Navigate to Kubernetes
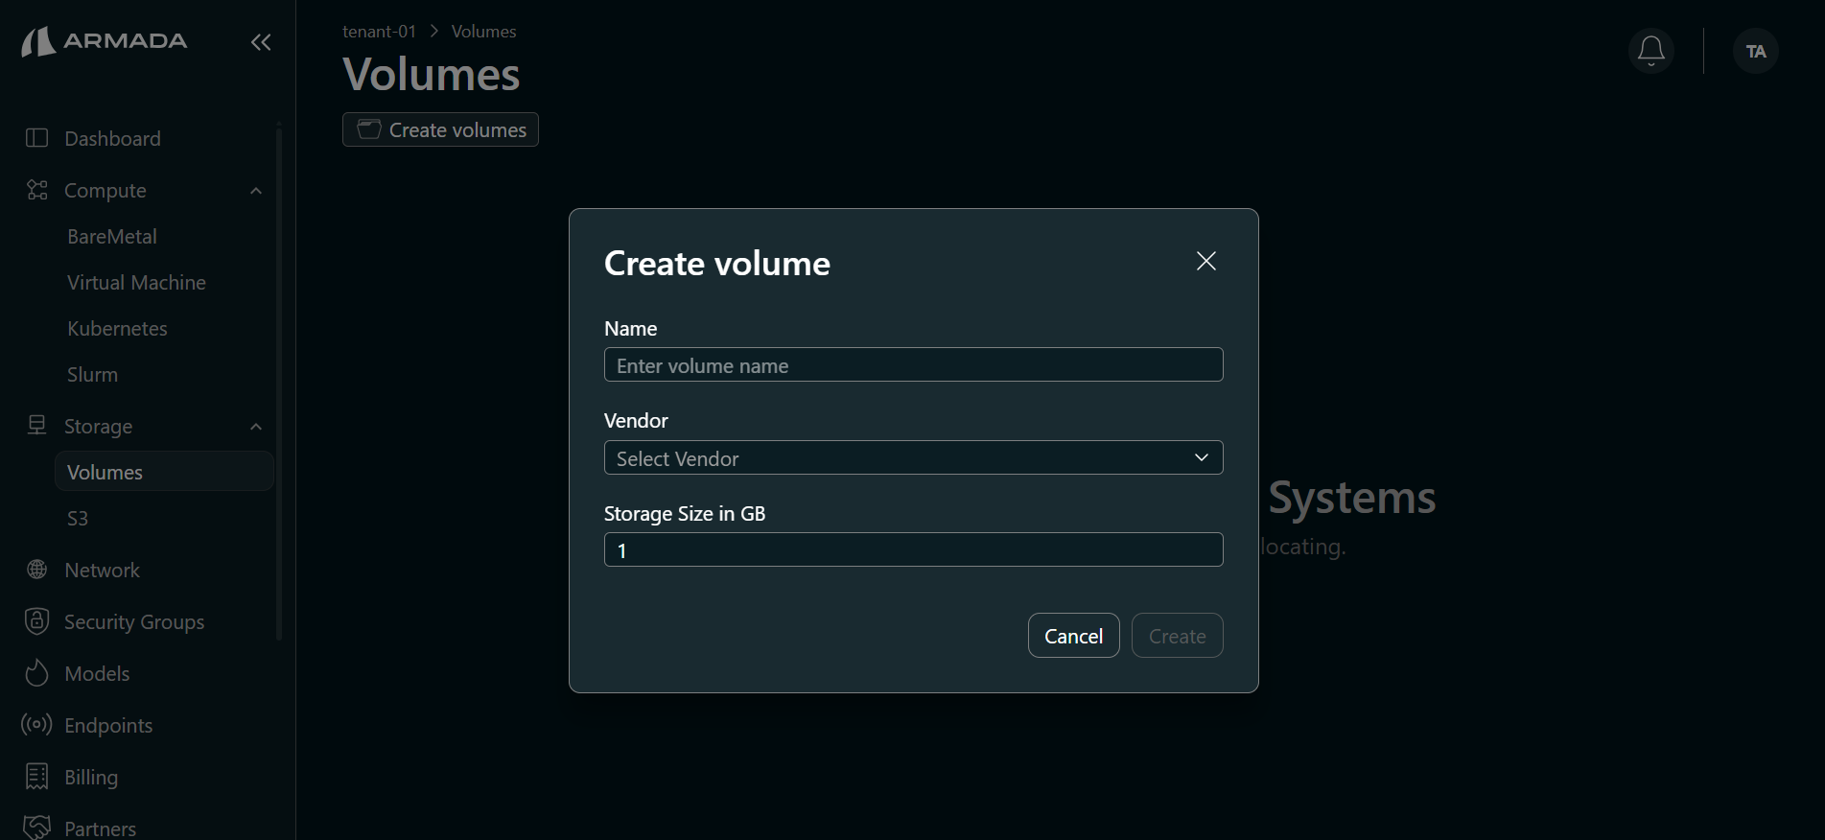This screenshot has height=840, width=1825. pos(117,328)
